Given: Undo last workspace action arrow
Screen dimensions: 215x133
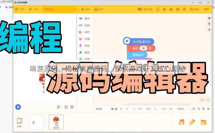Looking at the screenshot, I should pos(202,100).
